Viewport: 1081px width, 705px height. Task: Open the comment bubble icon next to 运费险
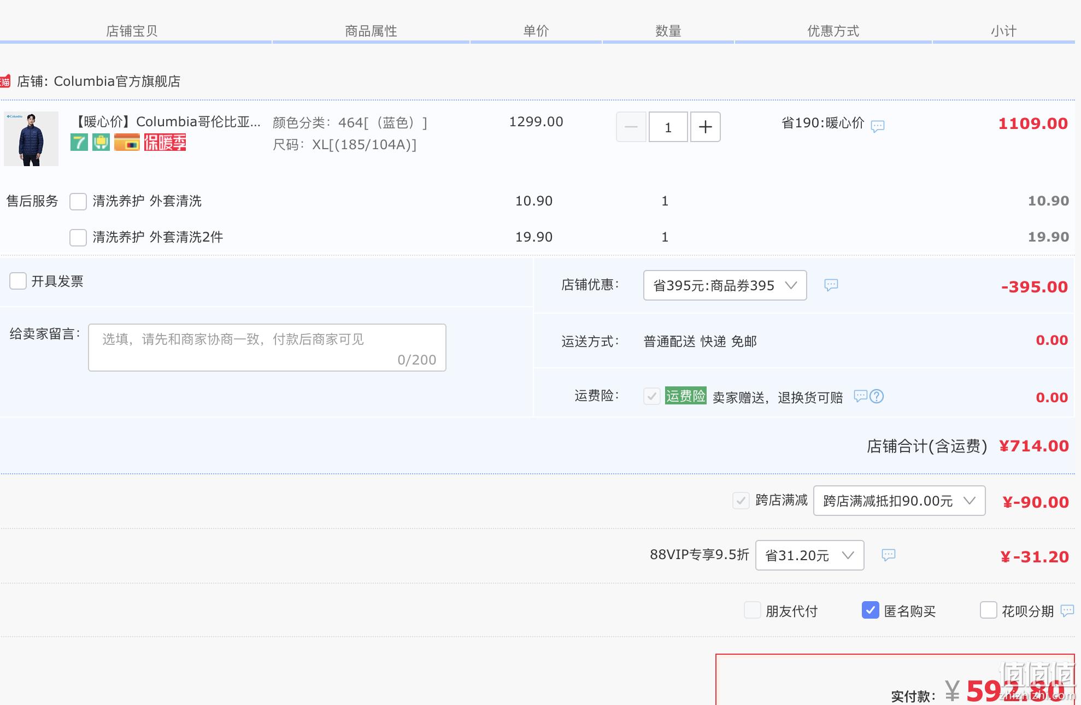[861, 396]
